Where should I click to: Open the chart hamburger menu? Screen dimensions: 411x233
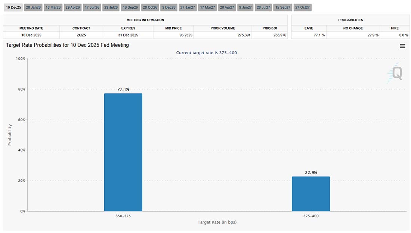402,46
